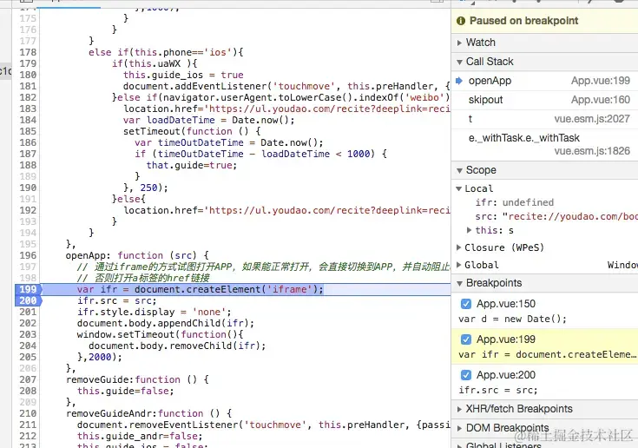Image resolution: width=638 pixels, height=448 pixels.
Task: Click 'removeGuideAndr:function ()' code line
Action: pos(149,413)
